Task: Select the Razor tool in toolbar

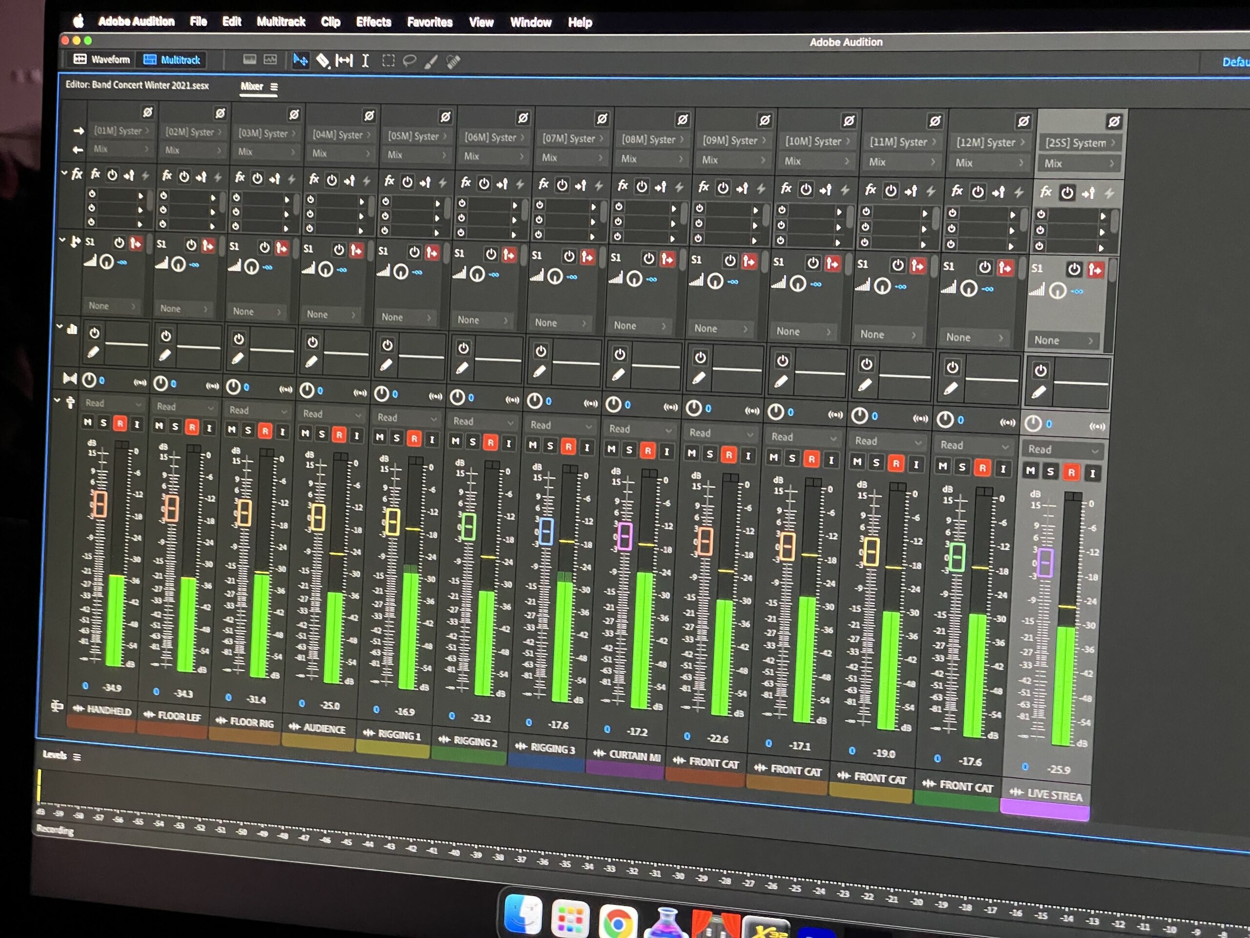Action: coord(322,61)
